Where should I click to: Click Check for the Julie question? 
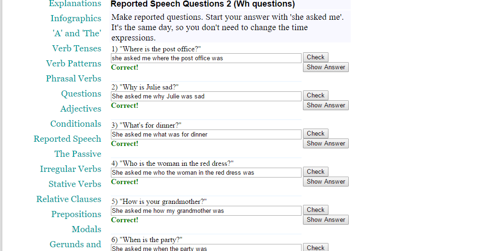click(x=315, y=96)
